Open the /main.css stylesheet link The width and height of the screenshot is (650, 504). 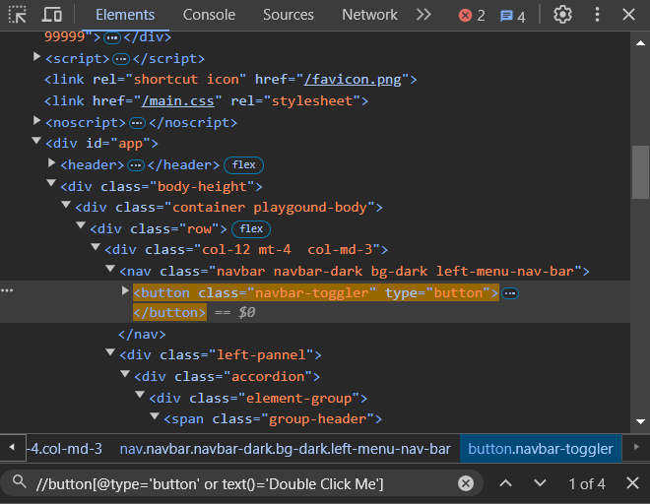(179, 101)
